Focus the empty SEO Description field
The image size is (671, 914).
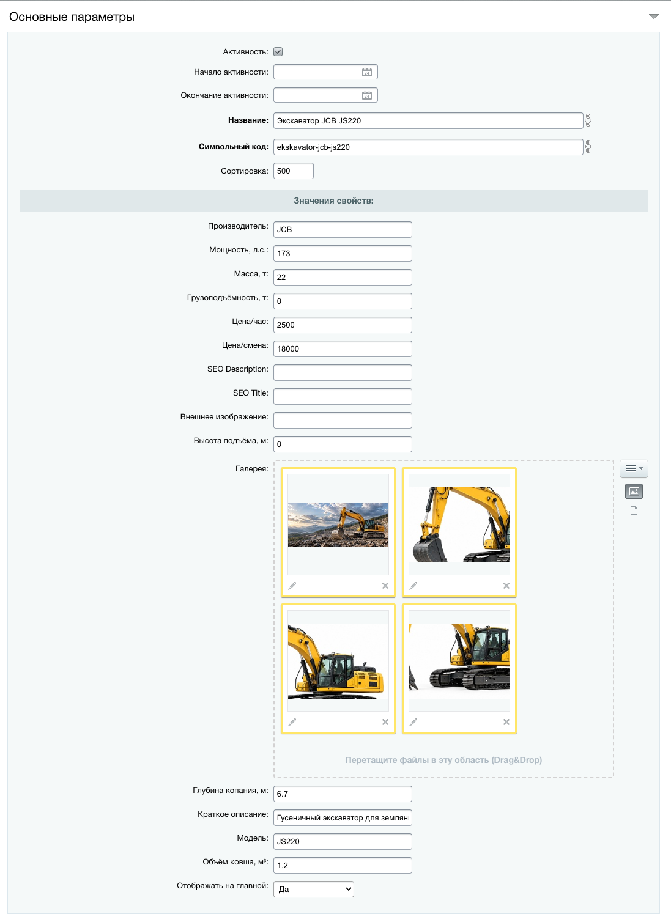click(x=343, y=372)
